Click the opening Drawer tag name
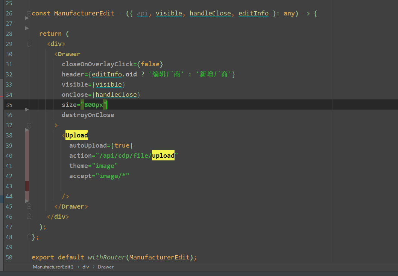The width and height of the screenshot is (398, 276). pos(69,54)
